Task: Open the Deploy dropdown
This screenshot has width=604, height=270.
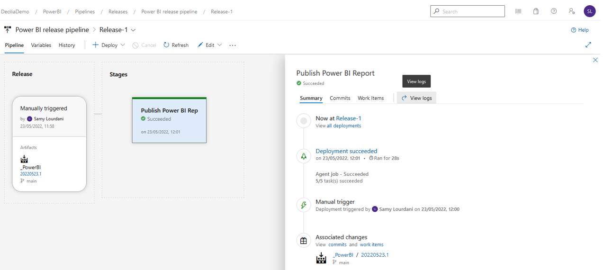Action: coord(108,45)
